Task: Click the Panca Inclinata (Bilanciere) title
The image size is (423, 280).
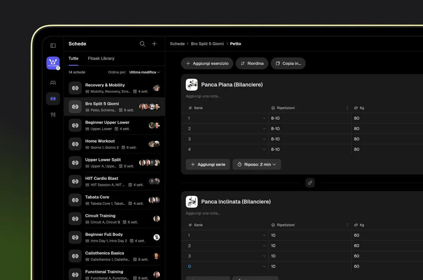Action: (x=236, y=202)
